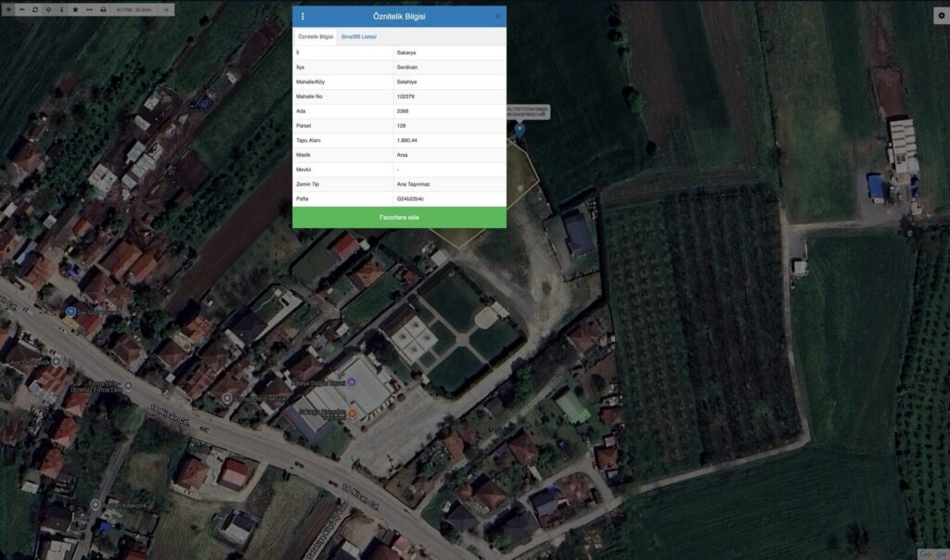950x560 pixels.
Task: Click the purple Adalya Düğün Davet map marker
Action: 352,382
